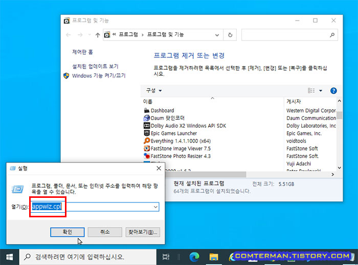Click publisher Epic Games, Inc. cell
This screenshot has height=265, width=358.
click(x=304, y=133)
